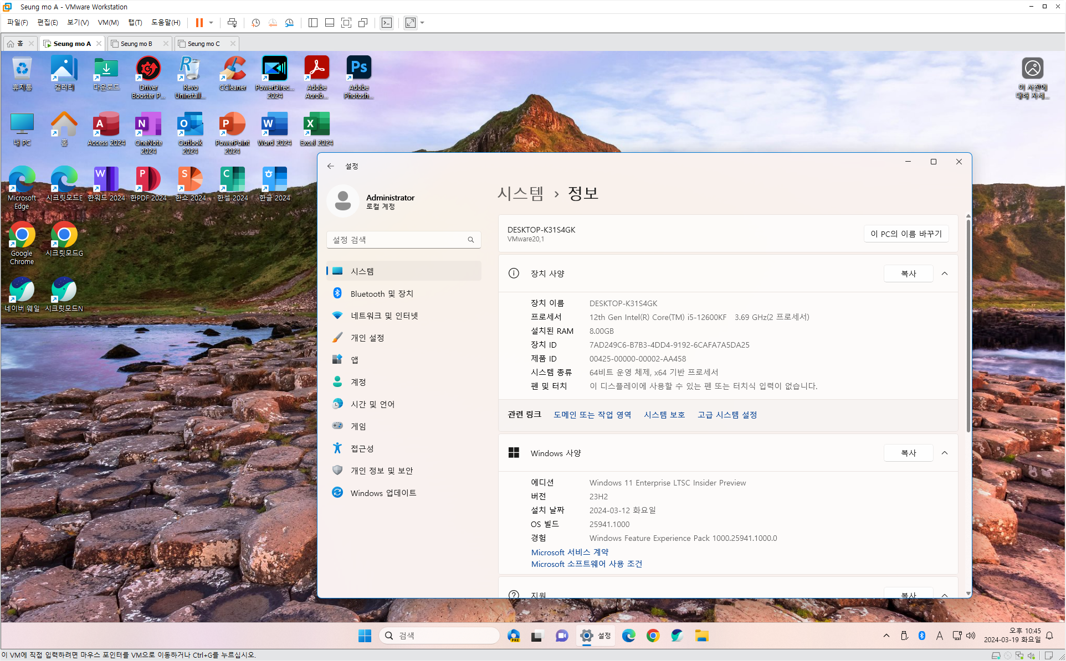This screenshot has height=661, width=1066.
Task: Toggle the VMware library sidebar view
Action: click(313, 23)
